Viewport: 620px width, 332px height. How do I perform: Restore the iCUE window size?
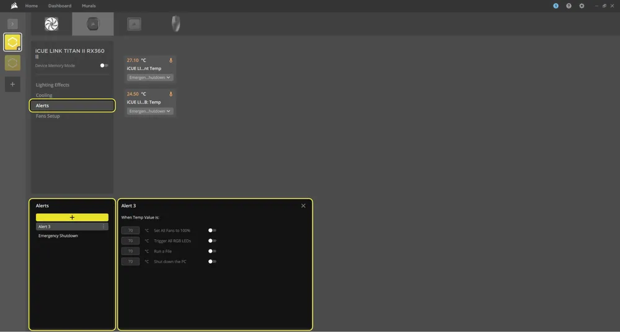tap(604, 6)
